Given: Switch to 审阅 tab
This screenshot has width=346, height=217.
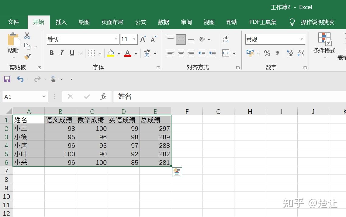Looking at the screenshot, I should click(x=186, y=22).
